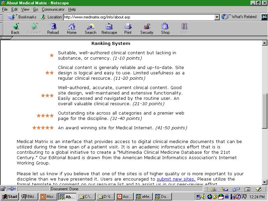Viewport: 268px width, 201px height.
Task: Switch to the Acr... Acrobat taskbar button
Action: (124, 197)
